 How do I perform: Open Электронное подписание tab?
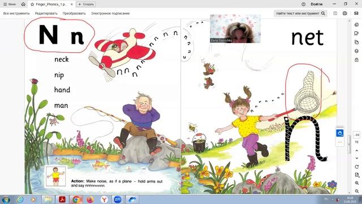(110, 14)
